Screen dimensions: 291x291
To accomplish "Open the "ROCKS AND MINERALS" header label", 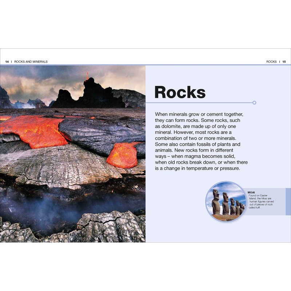I will 31,61.
